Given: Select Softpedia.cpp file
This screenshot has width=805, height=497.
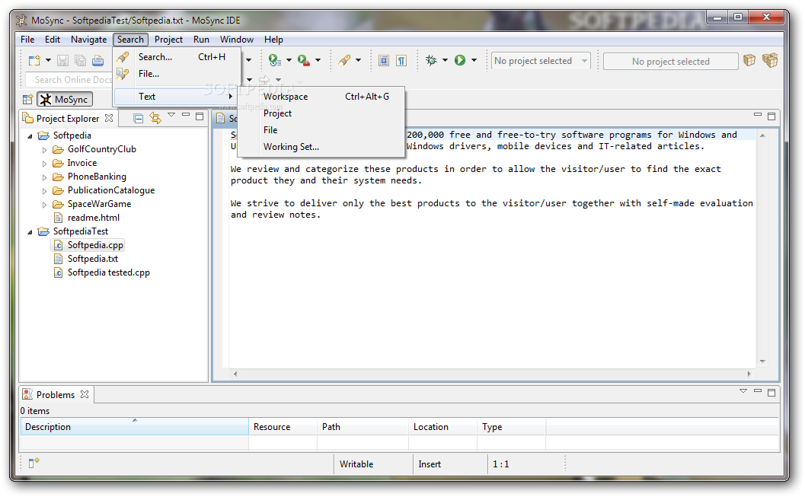Looking at the screenshot, I should tap(95, 245).
